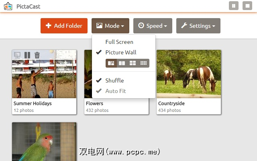Select the dense small-tile wall layout
The width and height of the screenshot is (257, 161).
coord(144,63)
